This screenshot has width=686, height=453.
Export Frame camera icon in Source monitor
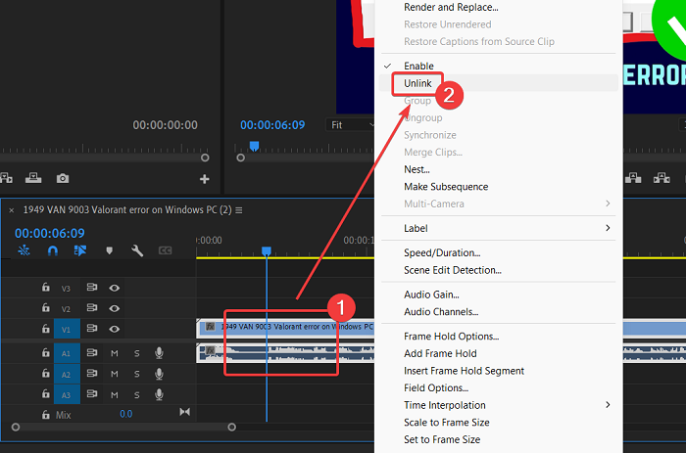[63, 178]
